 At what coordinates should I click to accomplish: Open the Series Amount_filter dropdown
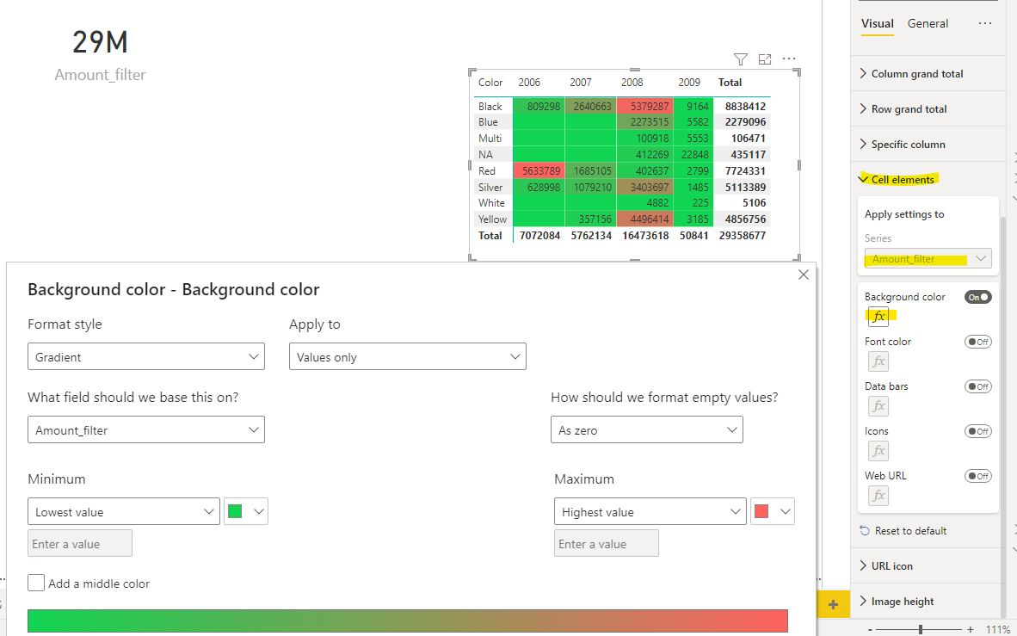coord(928,259)
